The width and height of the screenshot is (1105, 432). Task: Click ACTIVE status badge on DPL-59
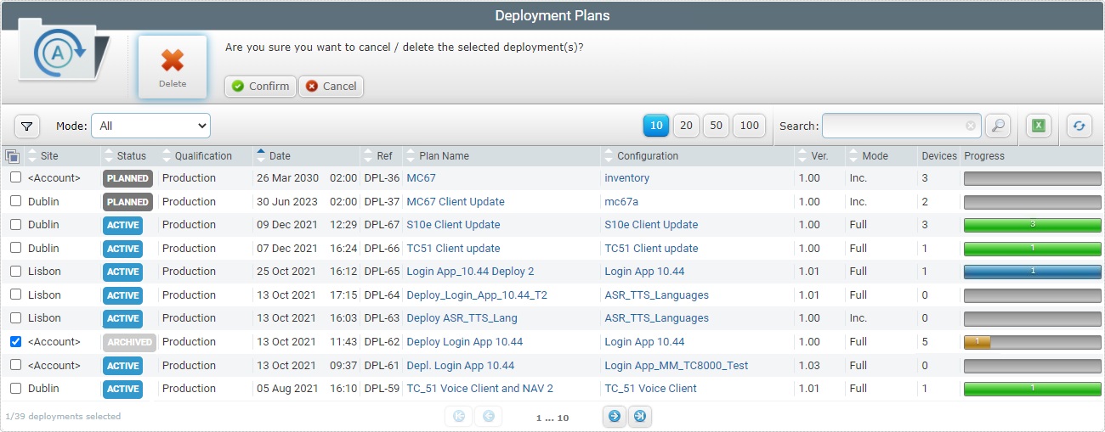coord(122,389)
